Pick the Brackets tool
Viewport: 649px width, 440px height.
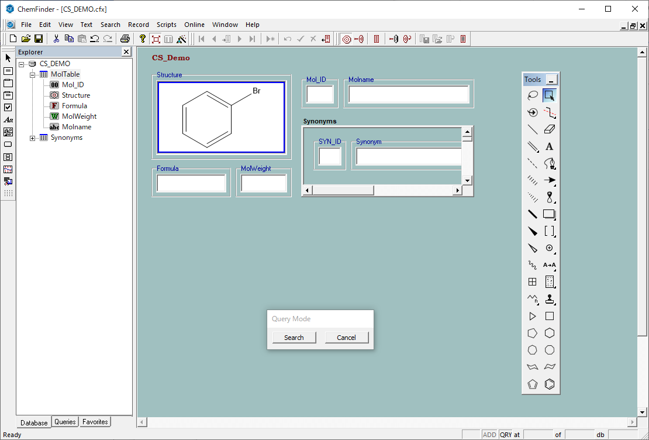(549, 231)
